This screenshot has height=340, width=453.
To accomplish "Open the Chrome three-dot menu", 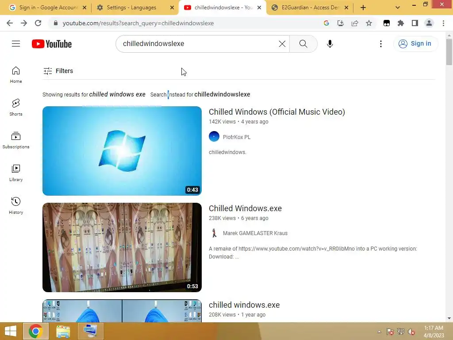I will click(x=443, y=23).
